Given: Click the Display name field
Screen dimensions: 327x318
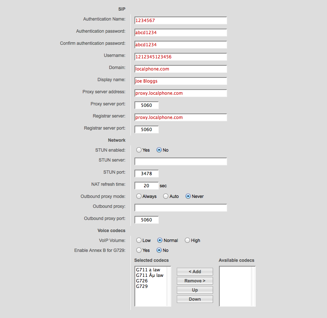Looking at the screenshot, I should [181, 81].
